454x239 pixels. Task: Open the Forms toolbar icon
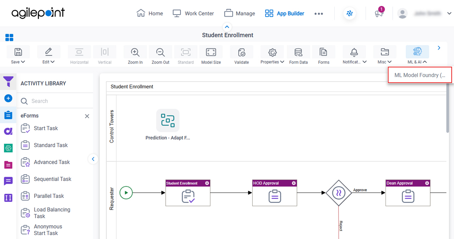point(323,52)
